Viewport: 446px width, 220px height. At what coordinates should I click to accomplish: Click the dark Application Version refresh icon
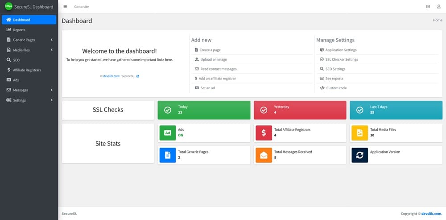point(359,155)
